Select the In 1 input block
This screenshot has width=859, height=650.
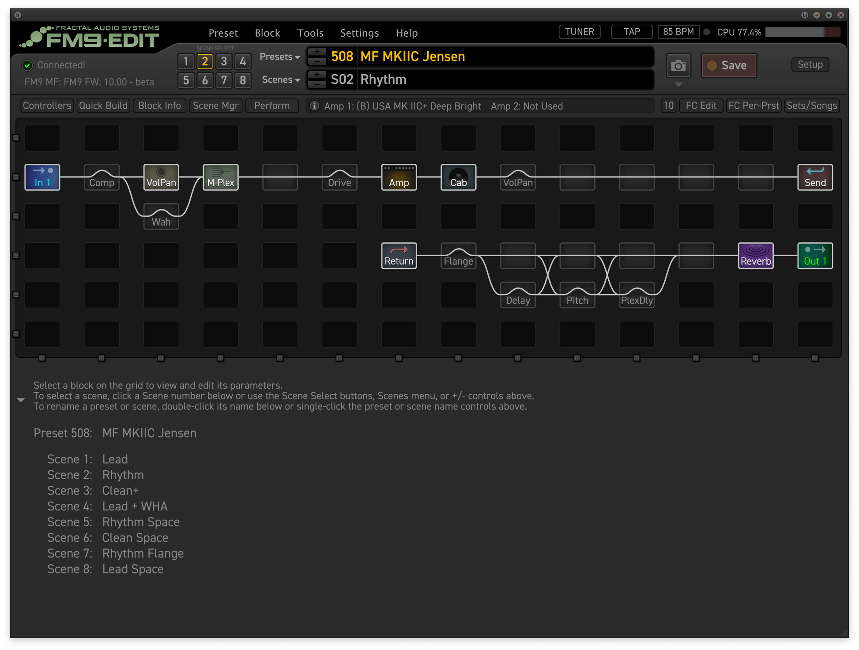(42, 177)
